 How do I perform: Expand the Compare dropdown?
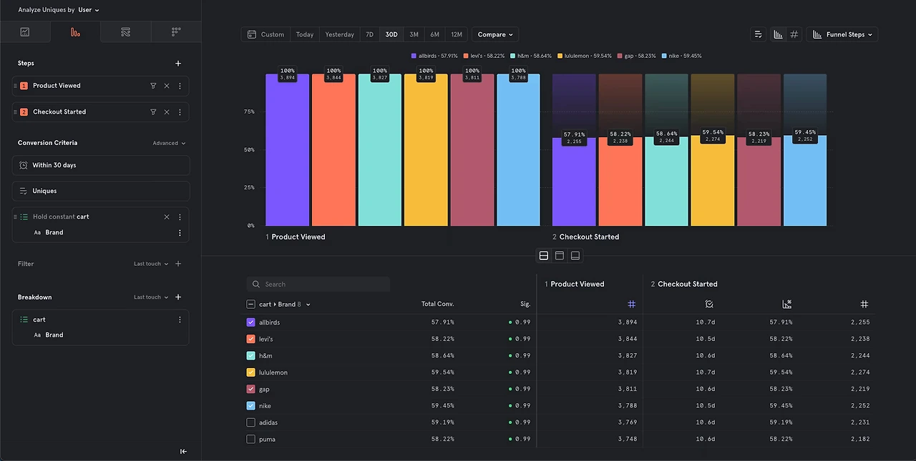[x=495, y=34]
